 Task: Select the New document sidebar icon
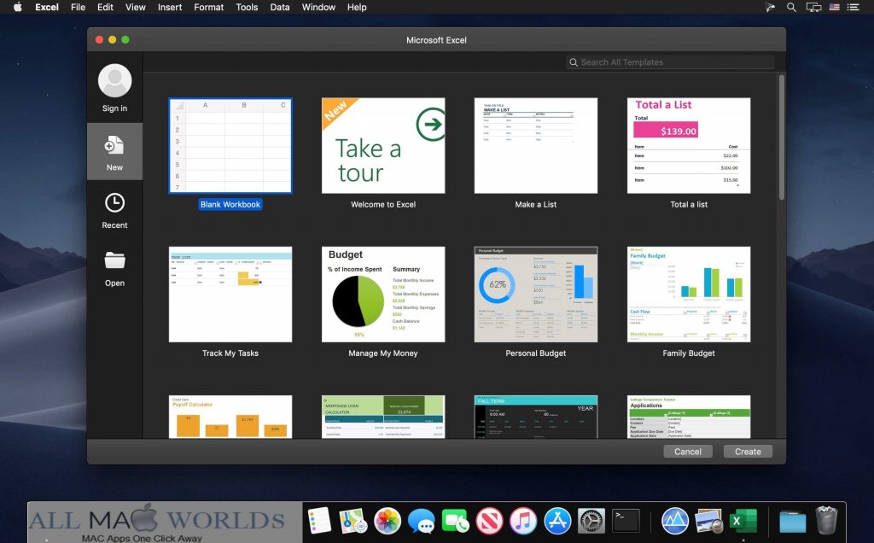click(x=114, y=146)
